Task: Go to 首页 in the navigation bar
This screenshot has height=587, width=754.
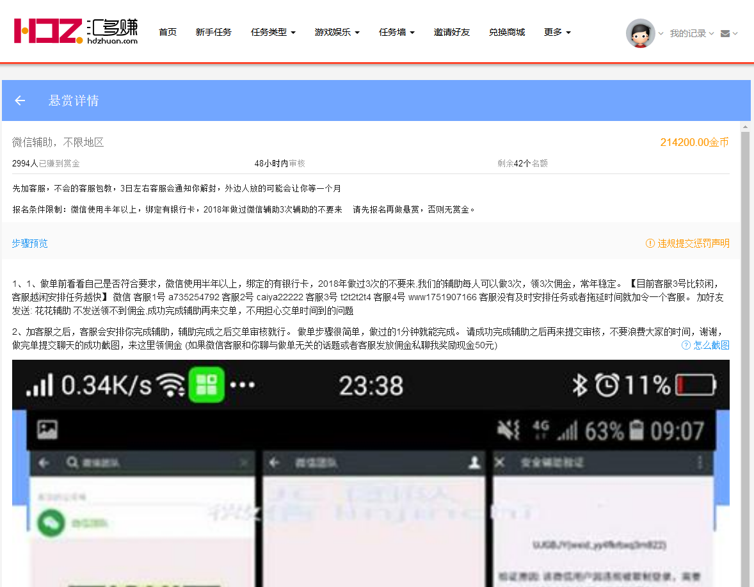Action: pos(167,32)
